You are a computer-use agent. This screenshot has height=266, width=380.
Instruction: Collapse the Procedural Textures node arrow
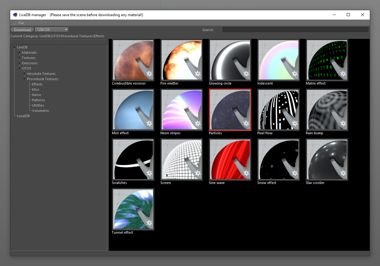click(25, 79)
